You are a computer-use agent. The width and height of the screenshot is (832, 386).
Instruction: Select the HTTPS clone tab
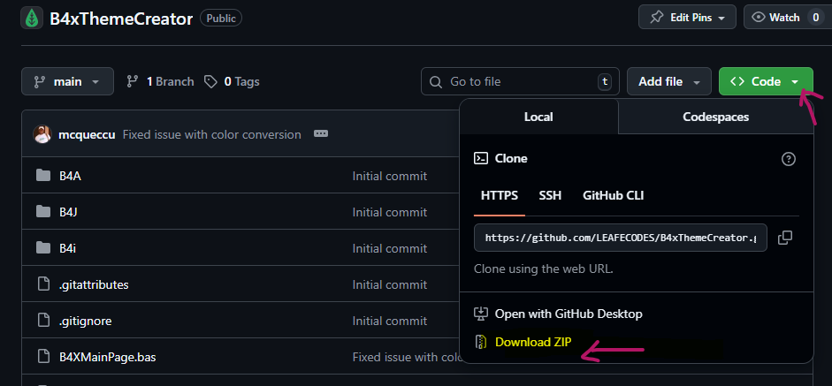click(500, 196)
